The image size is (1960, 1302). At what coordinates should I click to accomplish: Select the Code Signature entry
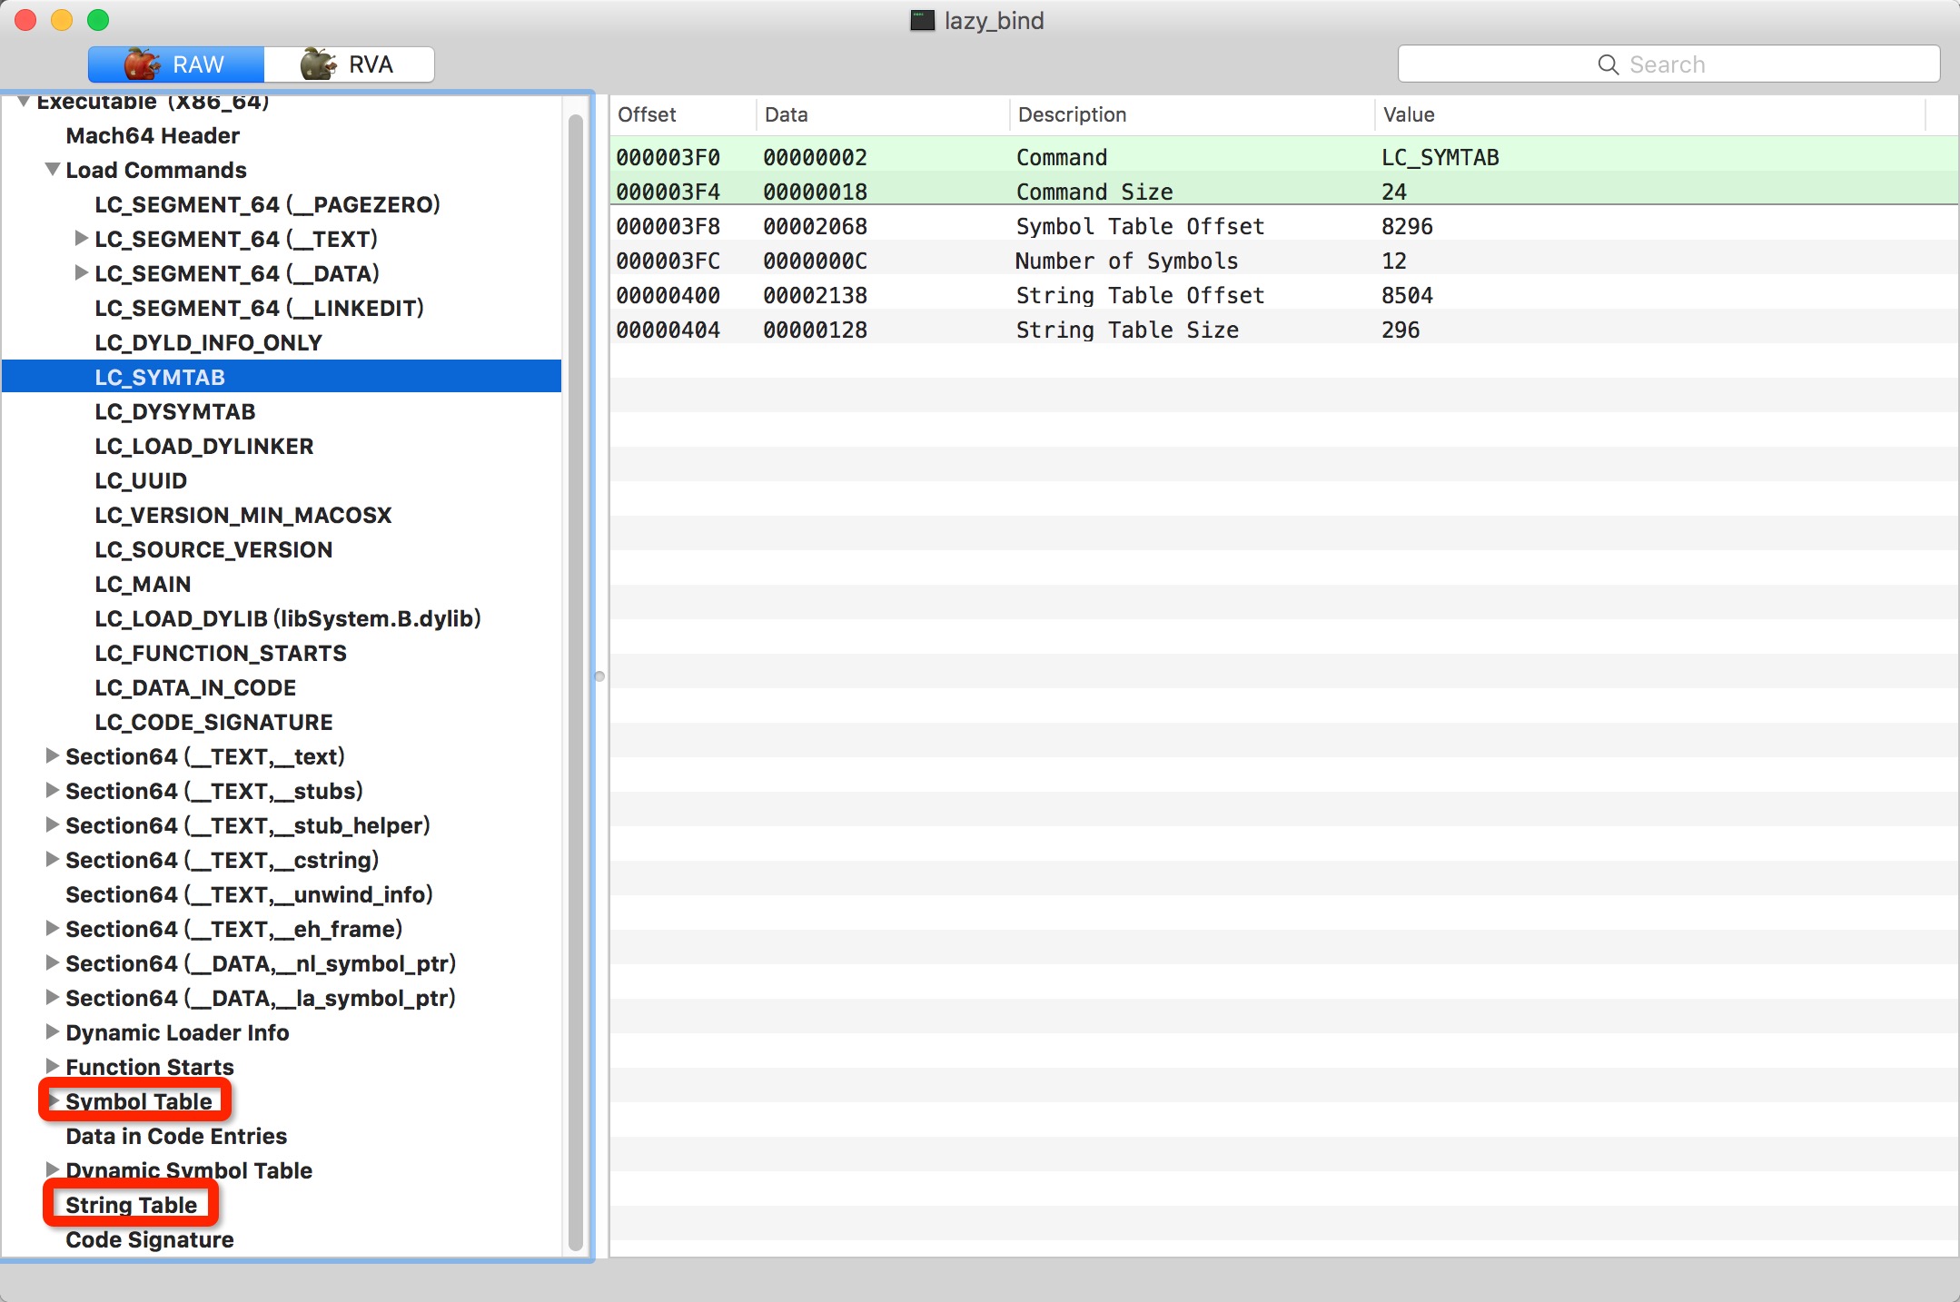pyautogui.click(x=149, y=1239)
